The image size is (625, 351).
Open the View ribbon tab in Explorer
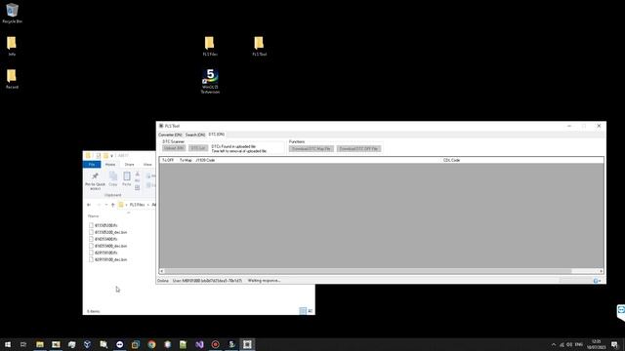coord(147,165)
